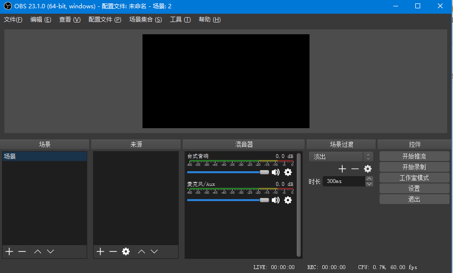The height and width of the screenshot is (273, 453).
Task: Mute the 麦克风/Aux speaker icon
Action: pos(276,200)
